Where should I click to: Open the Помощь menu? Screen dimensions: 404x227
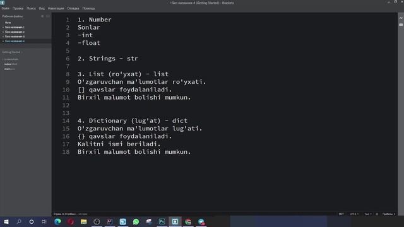pos(88,8)
